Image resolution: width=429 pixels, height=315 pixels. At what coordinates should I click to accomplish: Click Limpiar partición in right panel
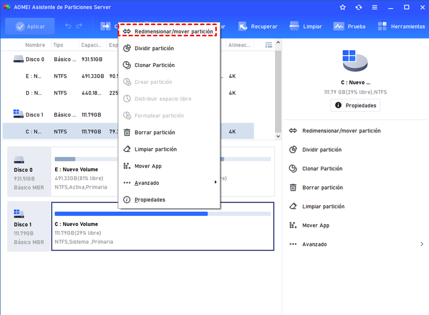(323, 207)
